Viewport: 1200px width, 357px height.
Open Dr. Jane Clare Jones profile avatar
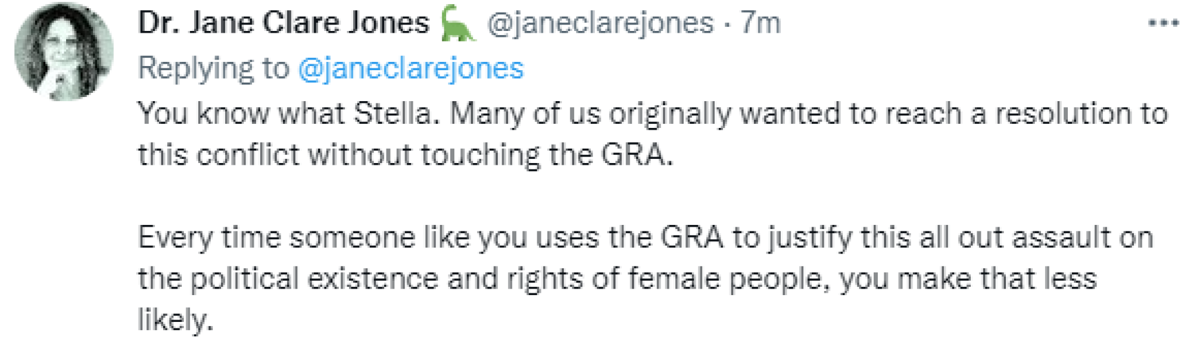[64, 52]
